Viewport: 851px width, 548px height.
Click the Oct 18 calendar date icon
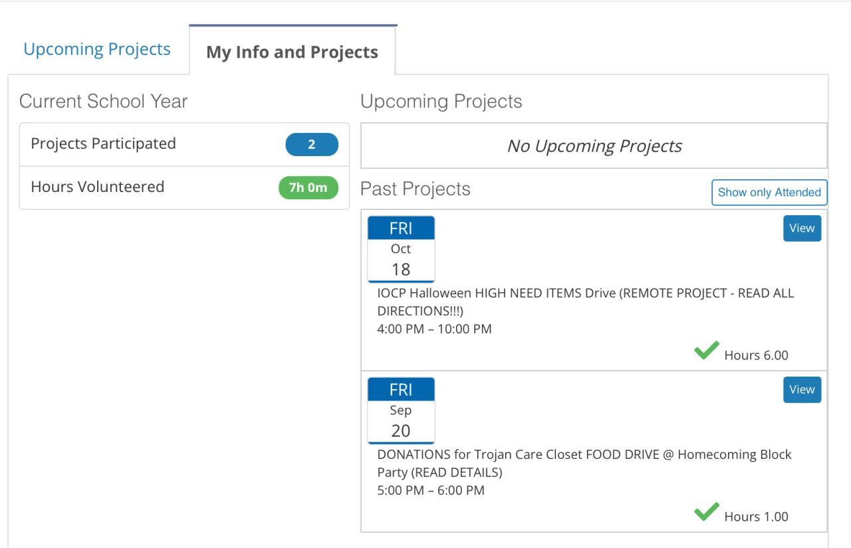pos(401,249)
